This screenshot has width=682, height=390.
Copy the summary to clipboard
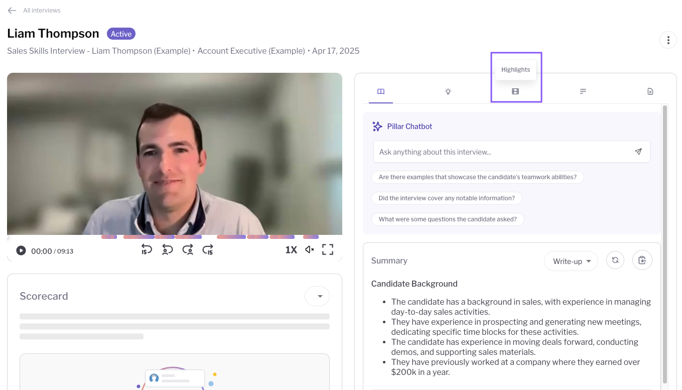click(642, 261)
